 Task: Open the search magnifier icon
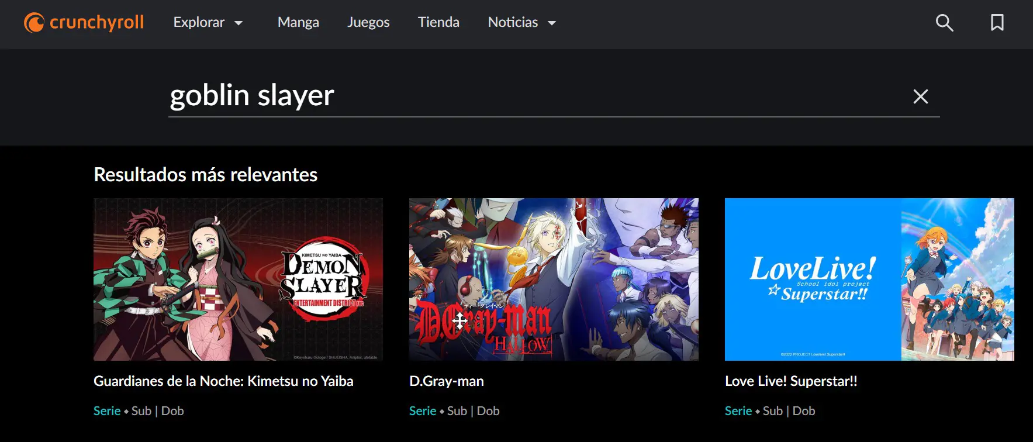[x=944, y=23]
